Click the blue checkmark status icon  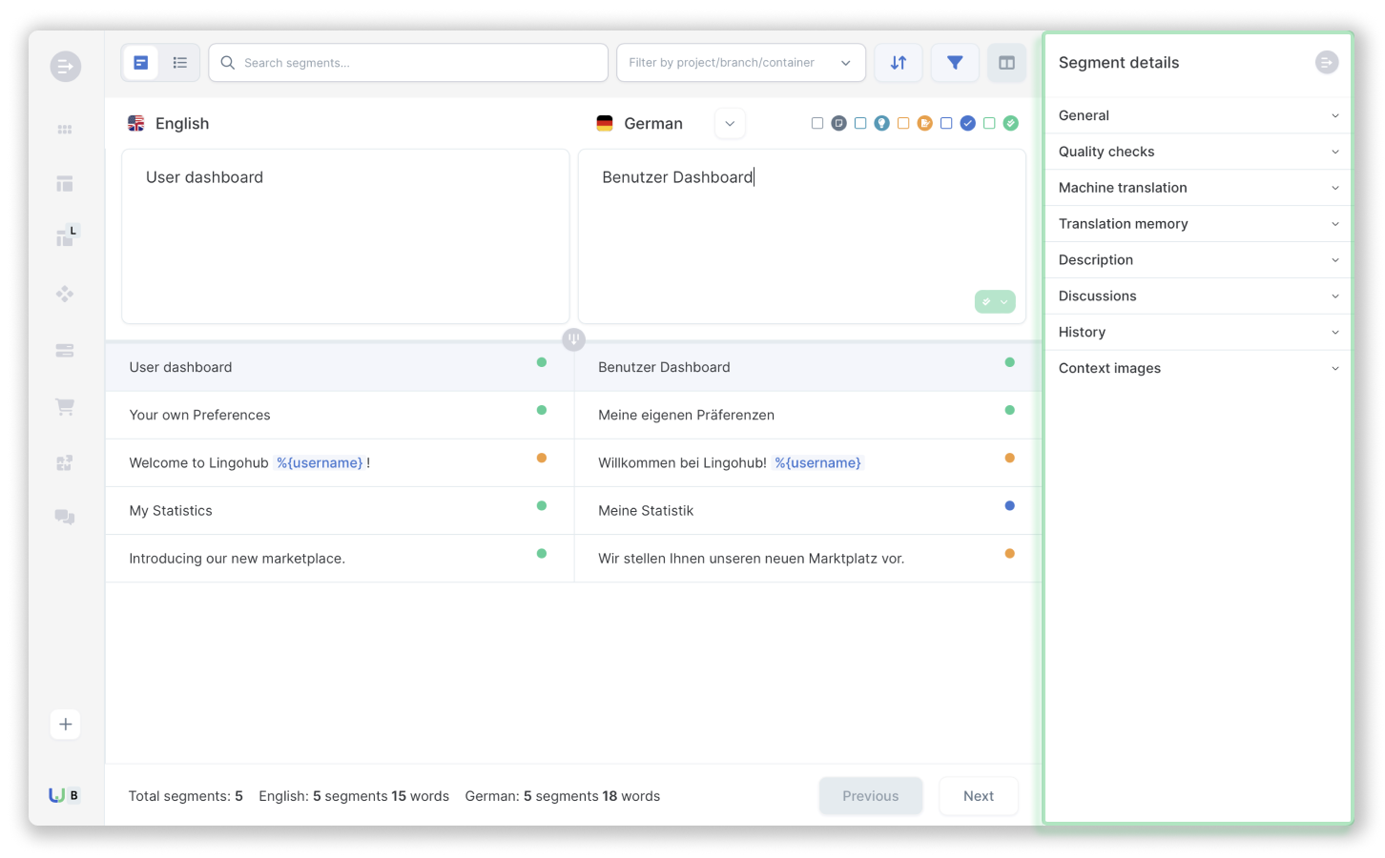968,123
